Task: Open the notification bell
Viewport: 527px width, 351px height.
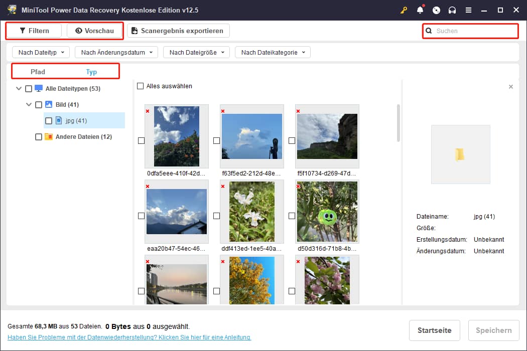Action: [x=420, y=10]
